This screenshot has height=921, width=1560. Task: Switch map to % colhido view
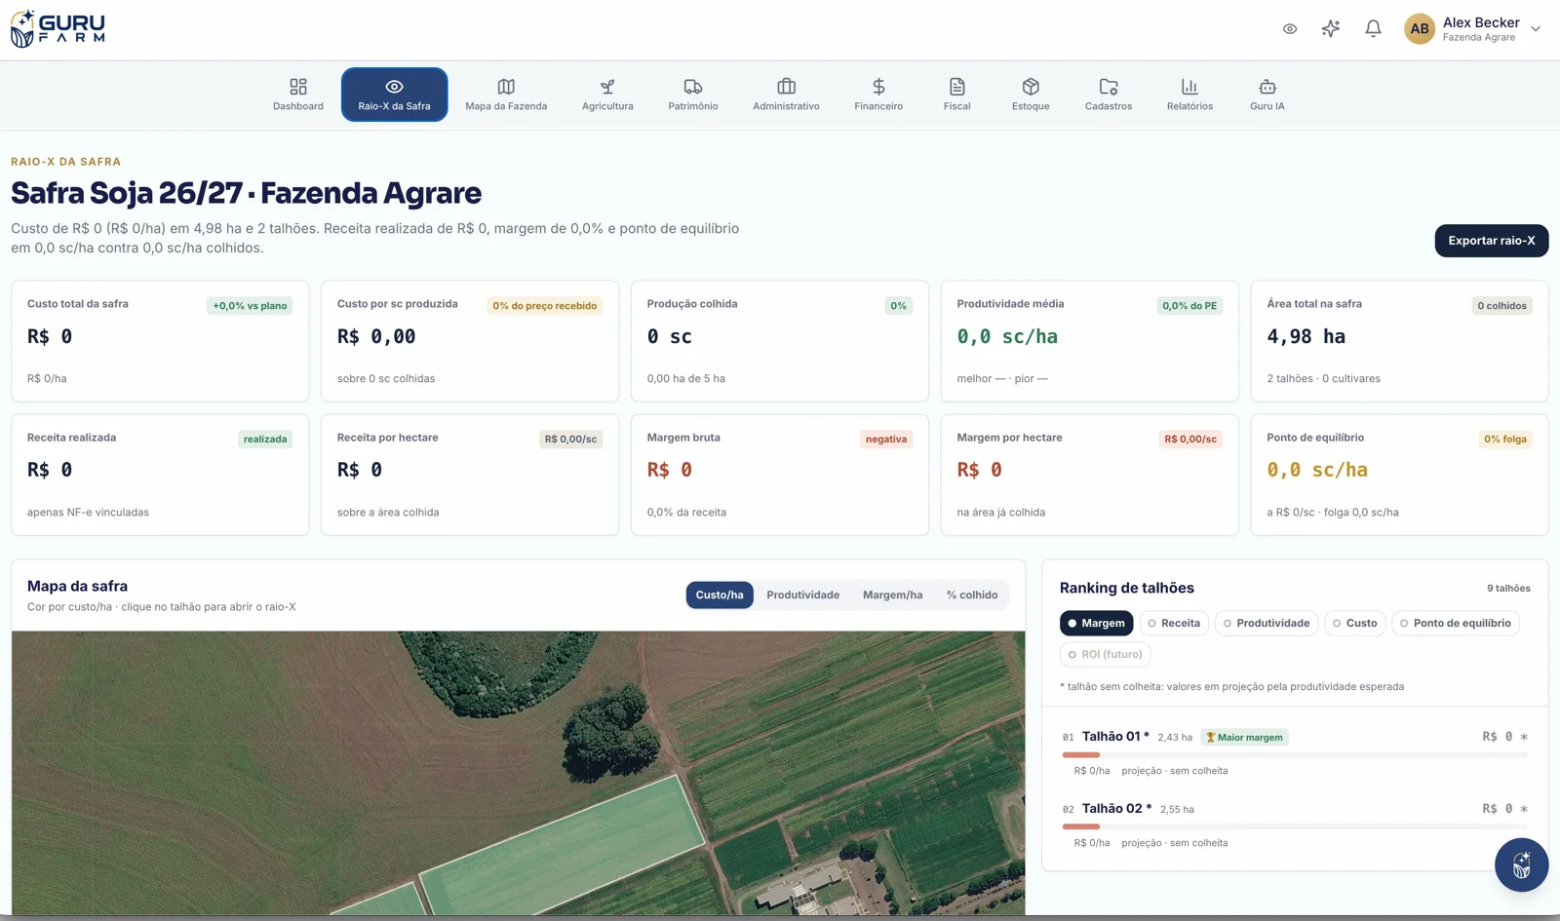pyautogui.click(x=972, y=595)
